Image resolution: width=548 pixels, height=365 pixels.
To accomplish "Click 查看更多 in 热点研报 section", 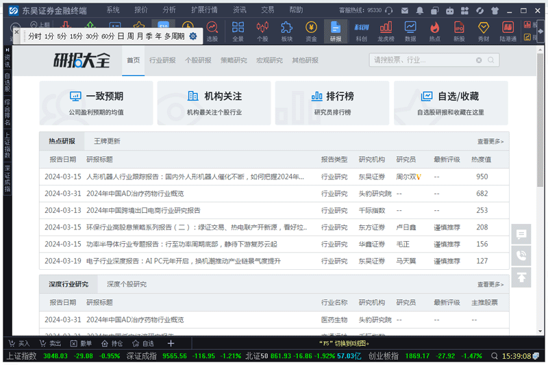I will (x=490, y=142).
